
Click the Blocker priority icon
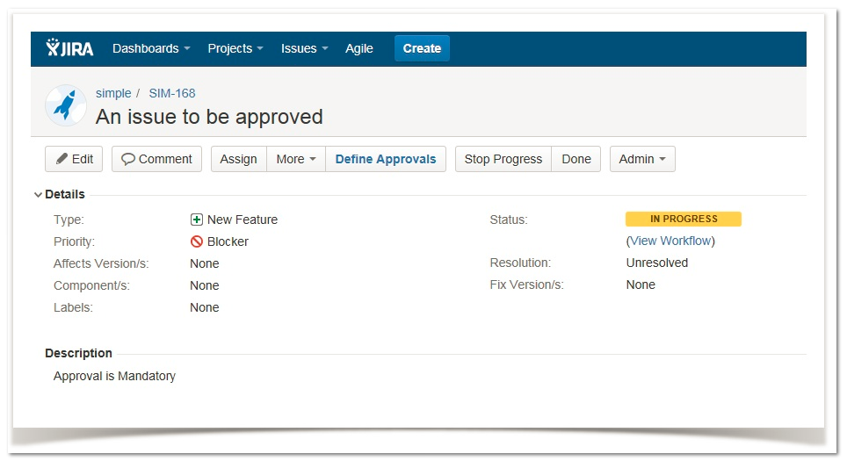pos(197,241)
